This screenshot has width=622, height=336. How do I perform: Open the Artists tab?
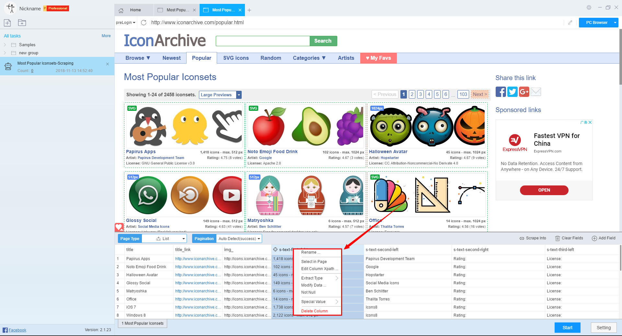point(346,58)
